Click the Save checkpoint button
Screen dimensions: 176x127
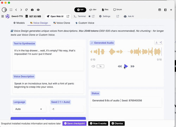[75, 123]
